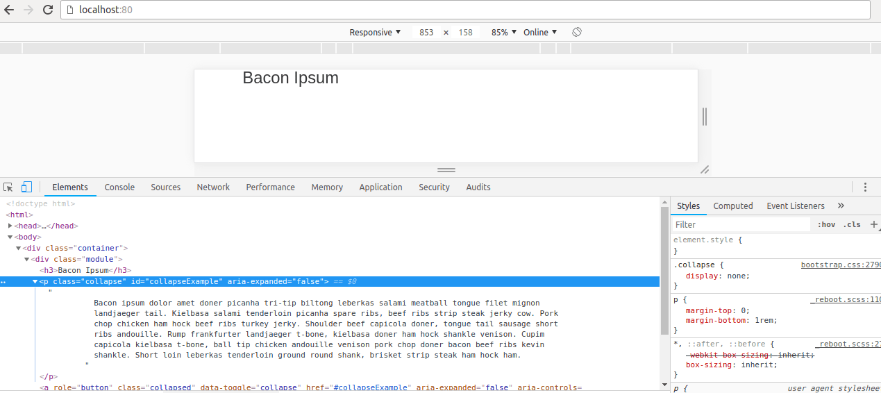Viewport: 881px width, 393px height.
Task: Click the Bacon Ipsum heading in the page preview
Action: click(x=290, y=78)
